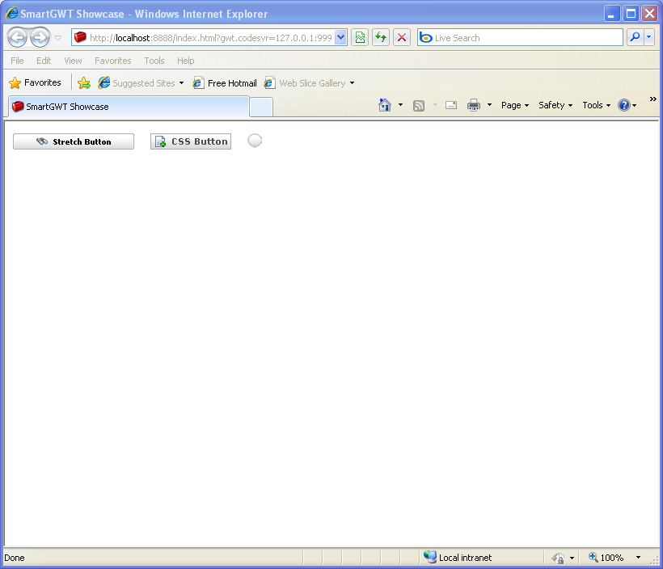The width and height of the screenshot is (663, 569).
Task: Click the Read Mail icon
Action: click(451, 105)
